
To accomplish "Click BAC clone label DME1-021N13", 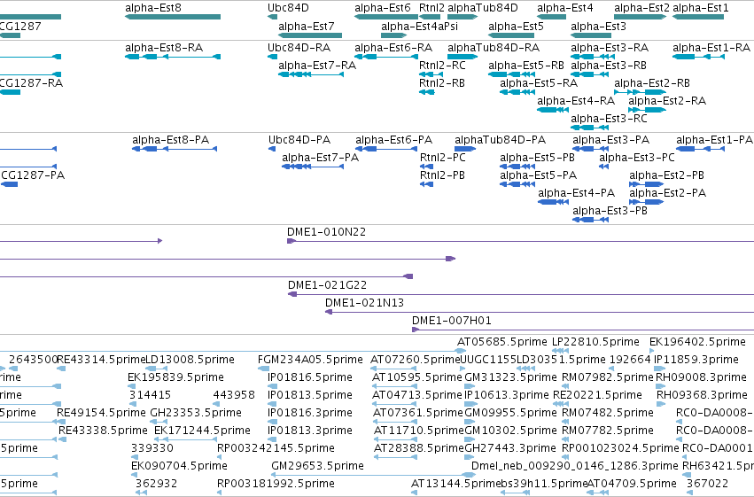I will tap(364, 303).
